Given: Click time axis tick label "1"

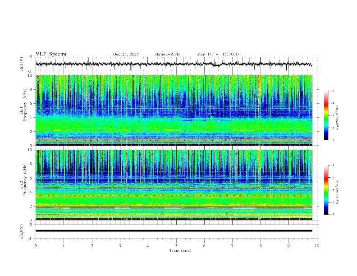Looking at the screenshot, I should click(64, 246).
